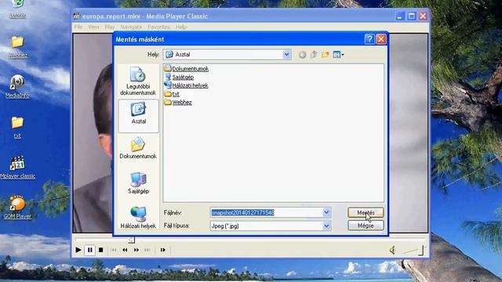Select Asztal in the places sidebar
Image resolution: width=502 pixels, height=282 pixels.
point(138,116)
